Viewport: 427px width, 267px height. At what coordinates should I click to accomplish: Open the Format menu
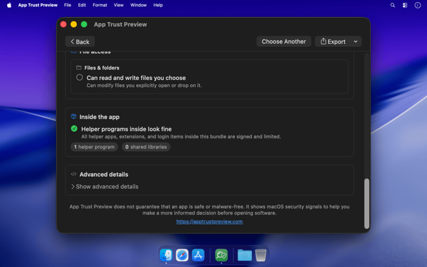[99, 5]
